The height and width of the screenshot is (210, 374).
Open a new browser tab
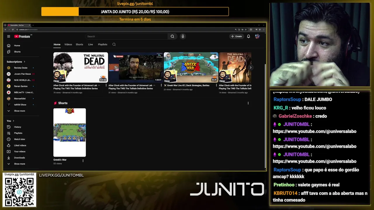(x=33, y=25)
